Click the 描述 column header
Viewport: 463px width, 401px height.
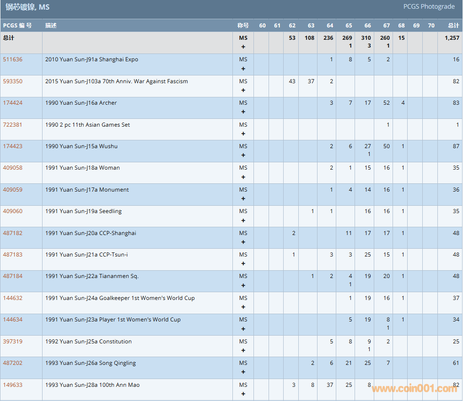pyautogui.click(x=51, y=26)
